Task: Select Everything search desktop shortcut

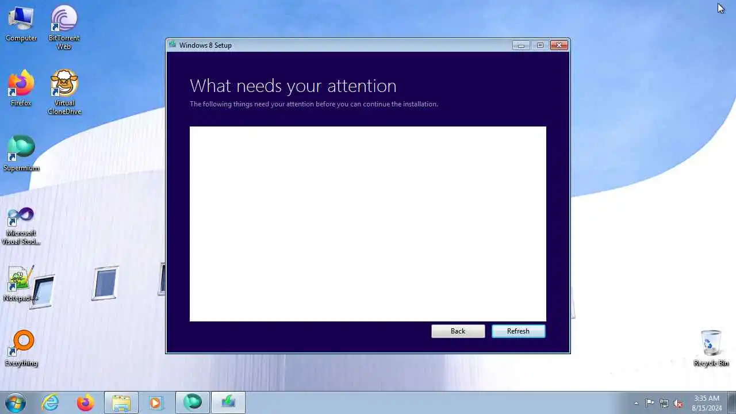Action: coord(21,349)
